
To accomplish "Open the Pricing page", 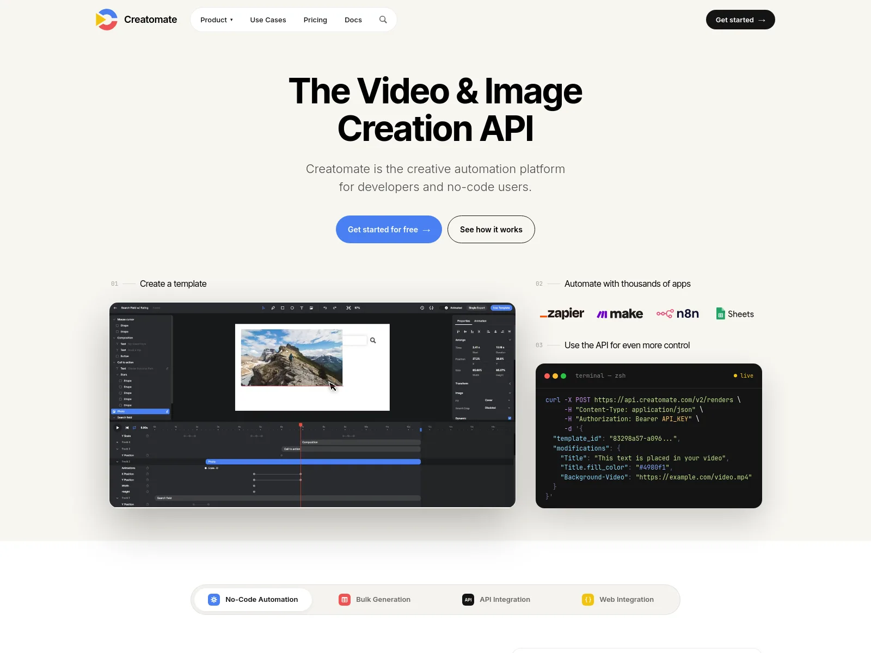I will (315, 20).
